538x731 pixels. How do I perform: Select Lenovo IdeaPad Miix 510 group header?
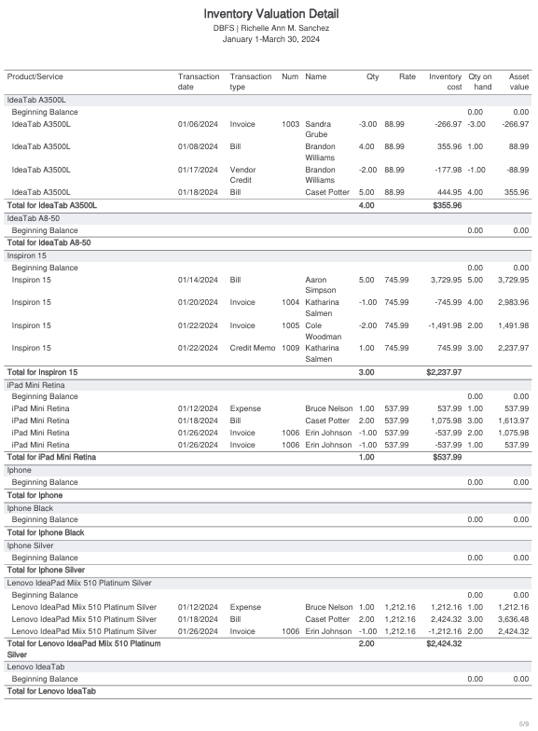click(269, 584)
